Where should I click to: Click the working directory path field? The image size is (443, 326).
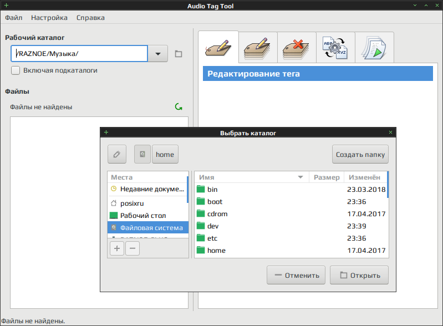click(79, 53)
